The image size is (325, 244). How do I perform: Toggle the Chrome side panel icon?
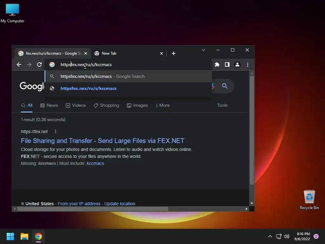coord(227,64)
